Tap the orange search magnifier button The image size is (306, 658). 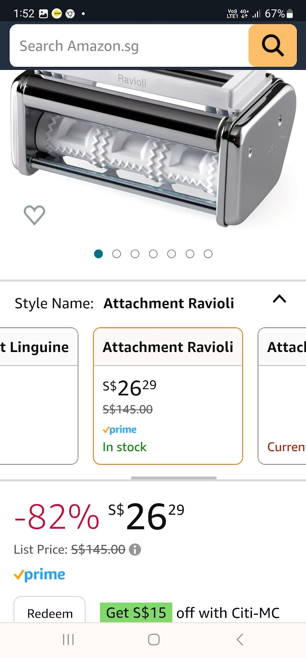click(x=272, y=45)
